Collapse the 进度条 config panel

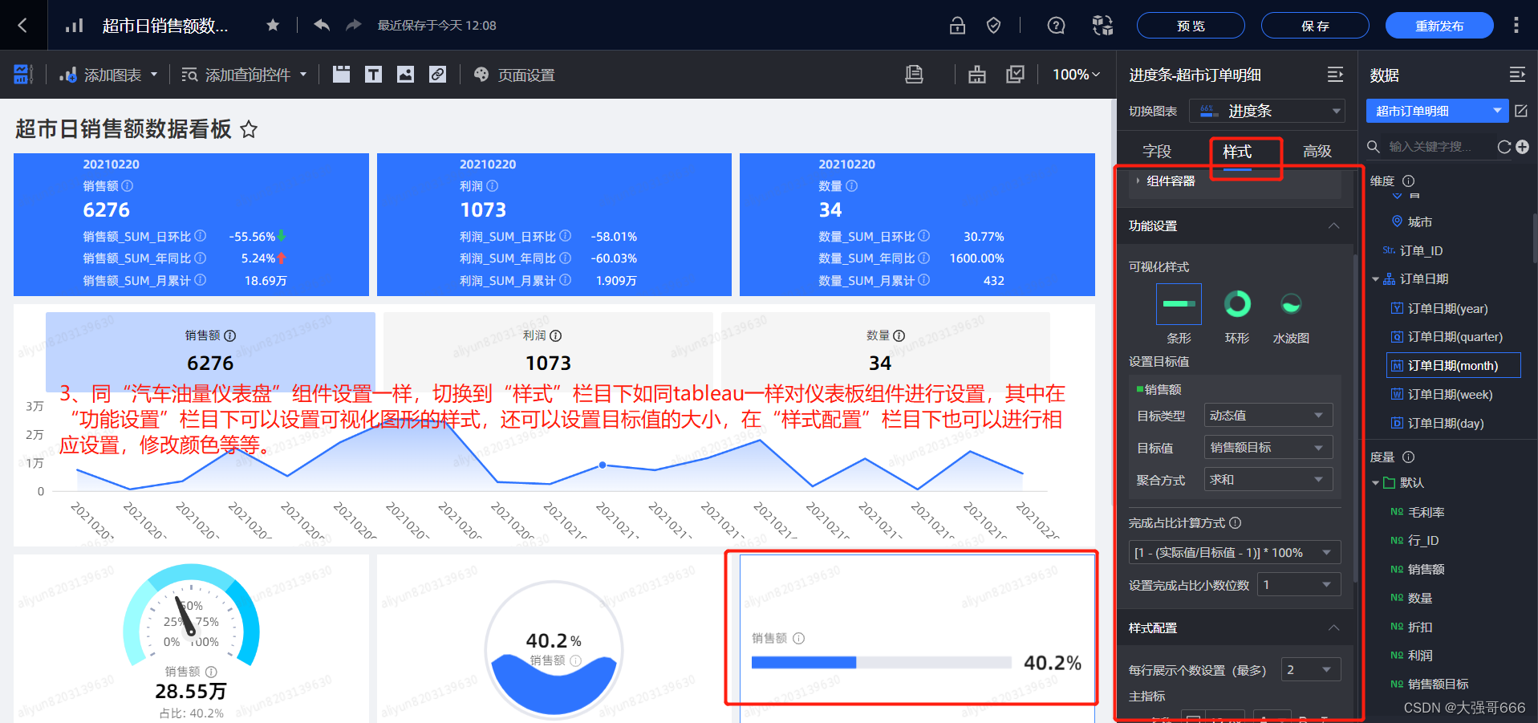tap(1335, 75)
